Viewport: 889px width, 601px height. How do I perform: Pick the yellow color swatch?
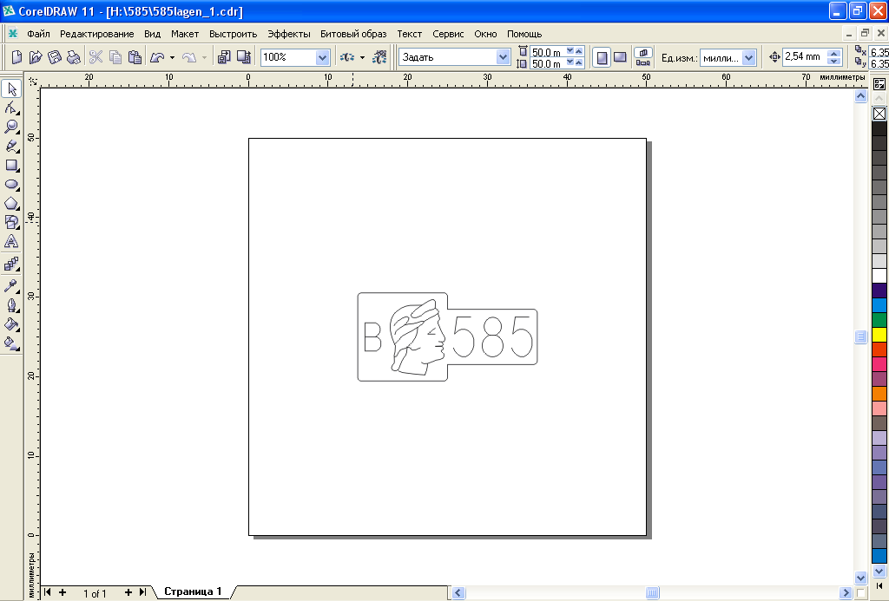879,334
